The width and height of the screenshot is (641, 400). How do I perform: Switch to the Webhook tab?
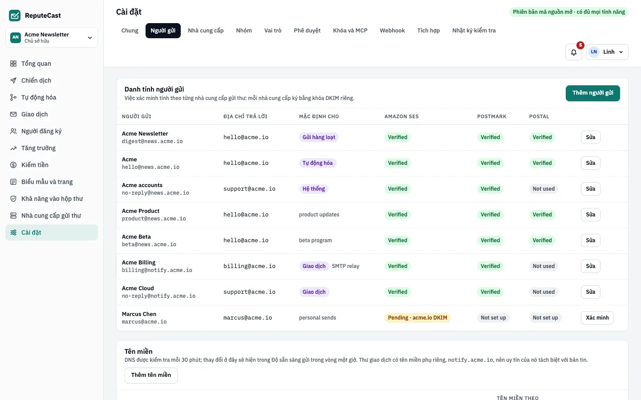[392, 31]
